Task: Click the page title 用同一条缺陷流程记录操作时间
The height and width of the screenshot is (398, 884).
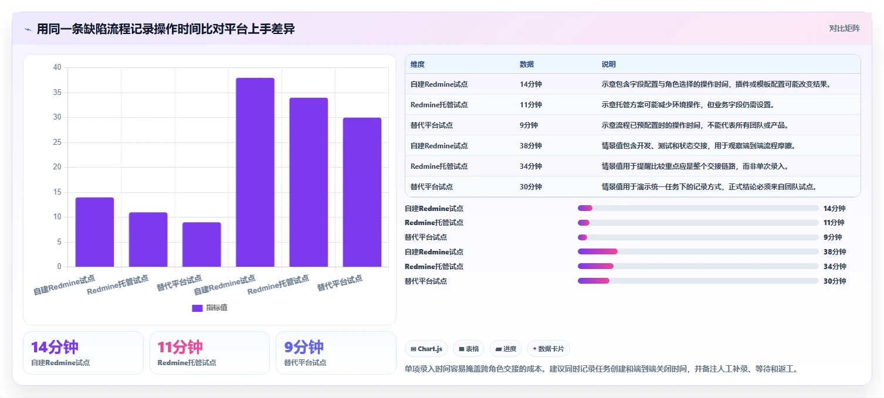Action: point(166,29)
